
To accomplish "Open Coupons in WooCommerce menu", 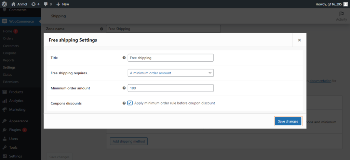I will (x=10, y=53).
